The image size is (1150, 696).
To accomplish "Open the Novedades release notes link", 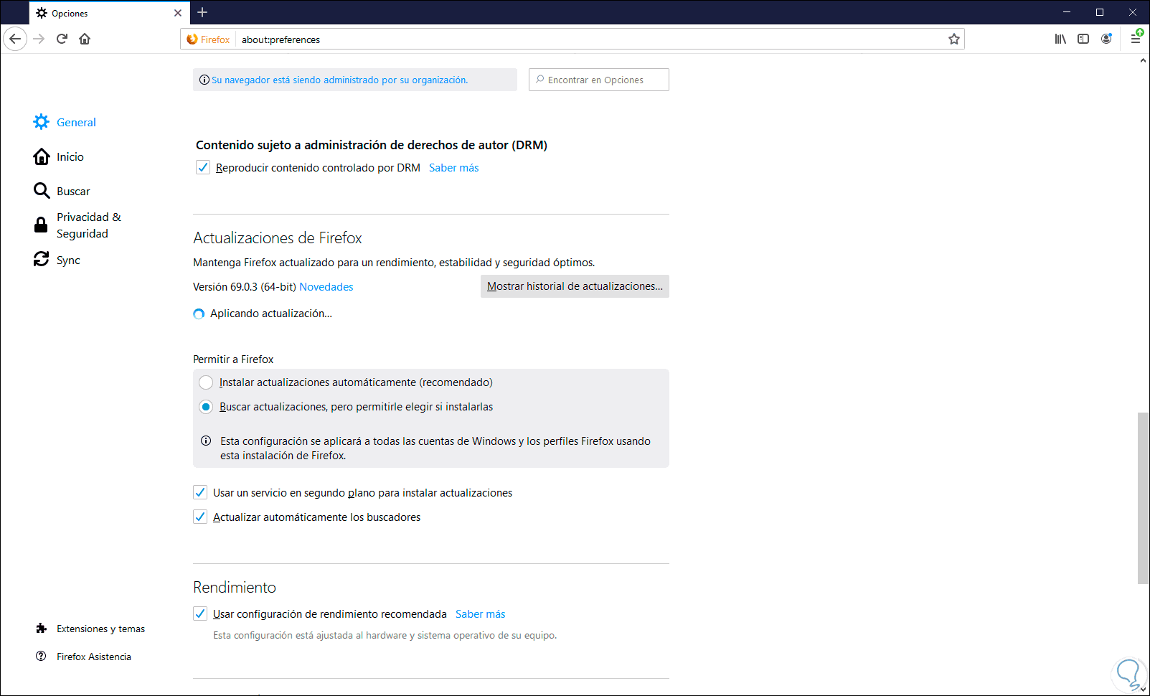I will (x=326, y=287).
